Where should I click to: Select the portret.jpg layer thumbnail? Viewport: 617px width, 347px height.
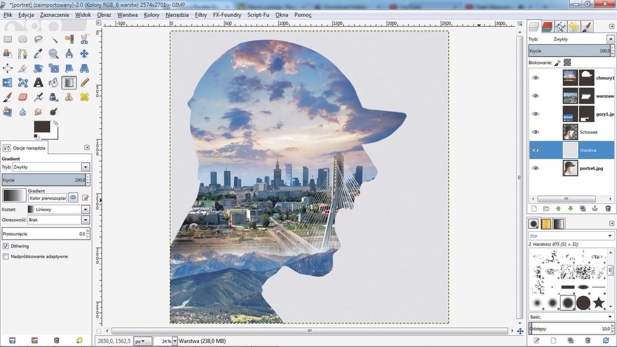[570, 168]
